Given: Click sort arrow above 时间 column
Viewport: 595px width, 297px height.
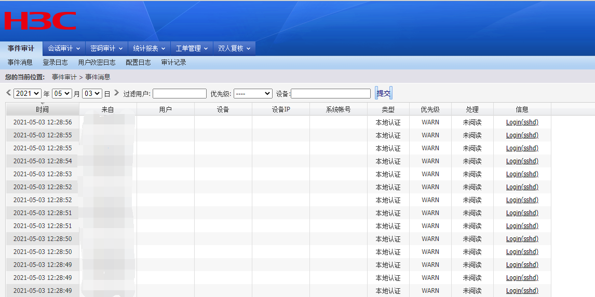Looking at the screenshot, I should (x=43, y=104).
